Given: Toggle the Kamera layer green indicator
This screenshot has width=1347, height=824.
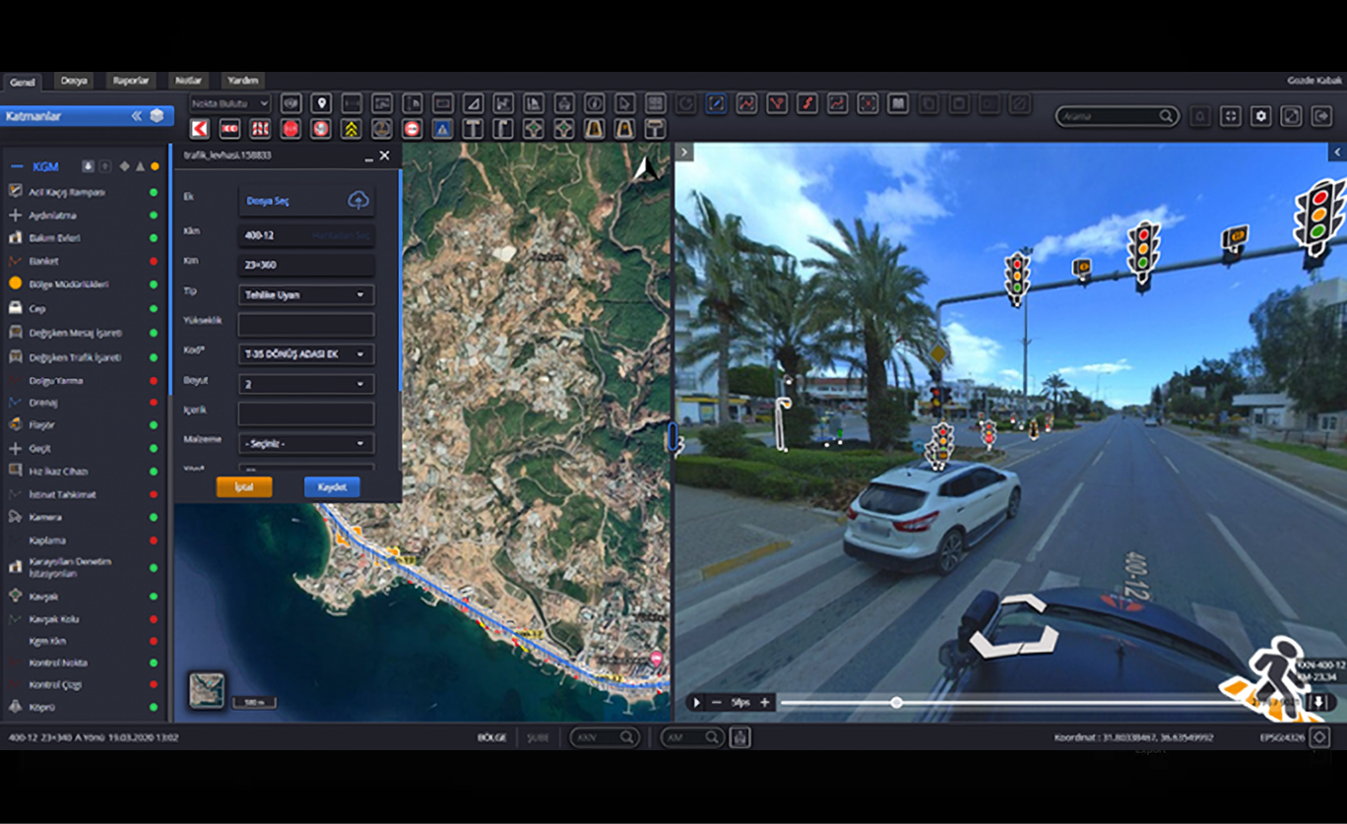Looking at the screenshot, I should (154, 518).
